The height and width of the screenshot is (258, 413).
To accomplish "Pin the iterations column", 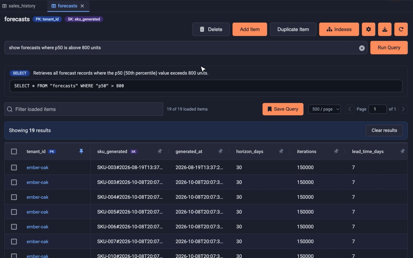I will [336, 151].
